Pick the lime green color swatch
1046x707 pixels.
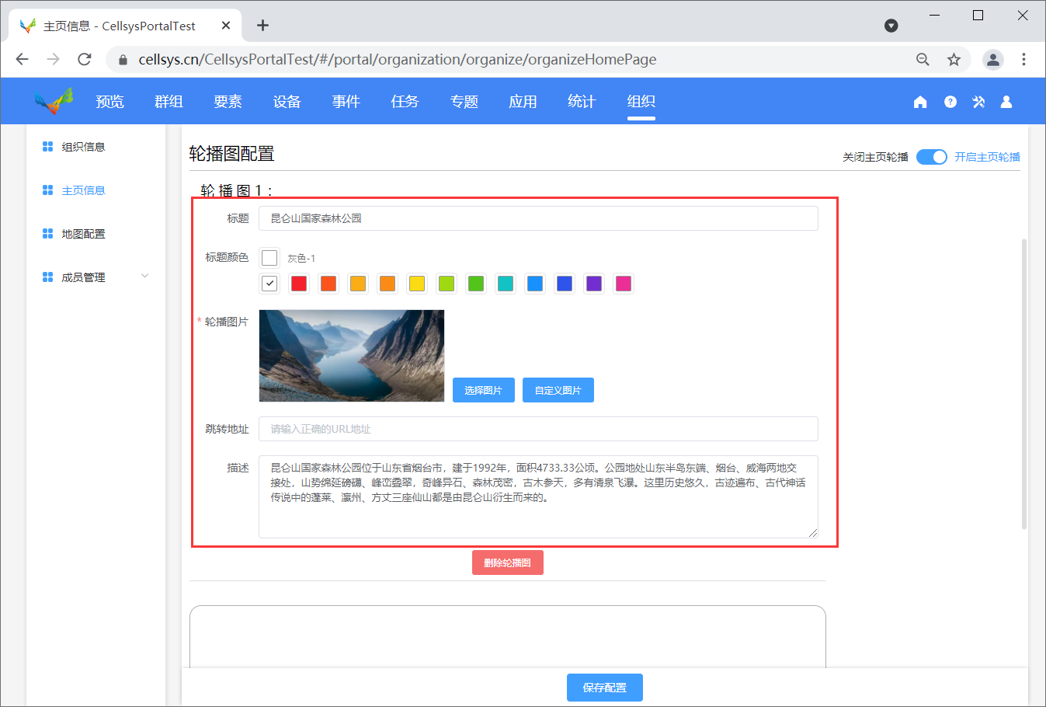click(x=447, y=284)
